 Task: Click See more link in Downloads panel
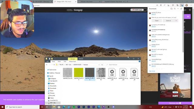point(152,71)
